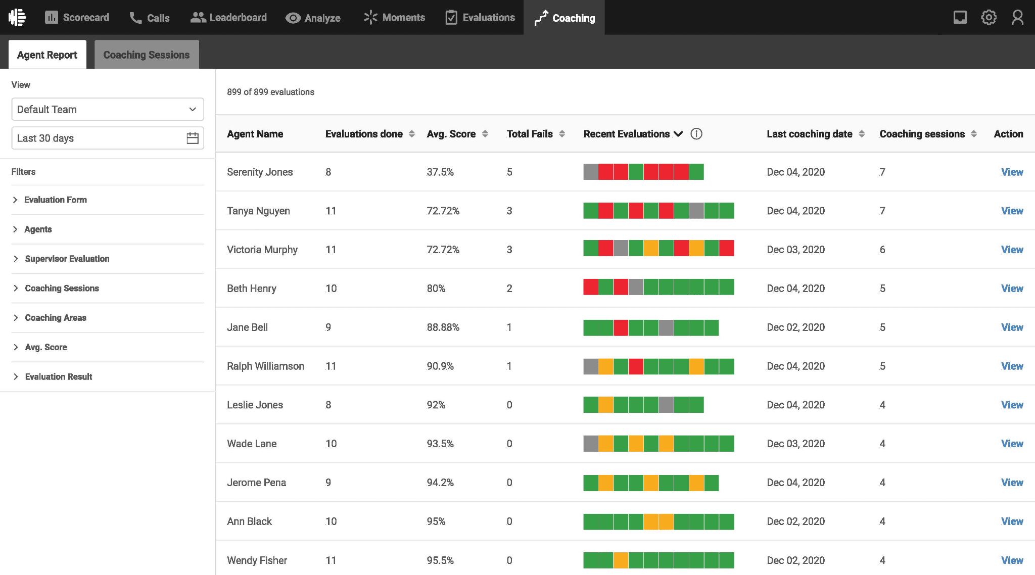Open the calendar icon in date field
1035x575 pixels.
click(x=192, y=138)
